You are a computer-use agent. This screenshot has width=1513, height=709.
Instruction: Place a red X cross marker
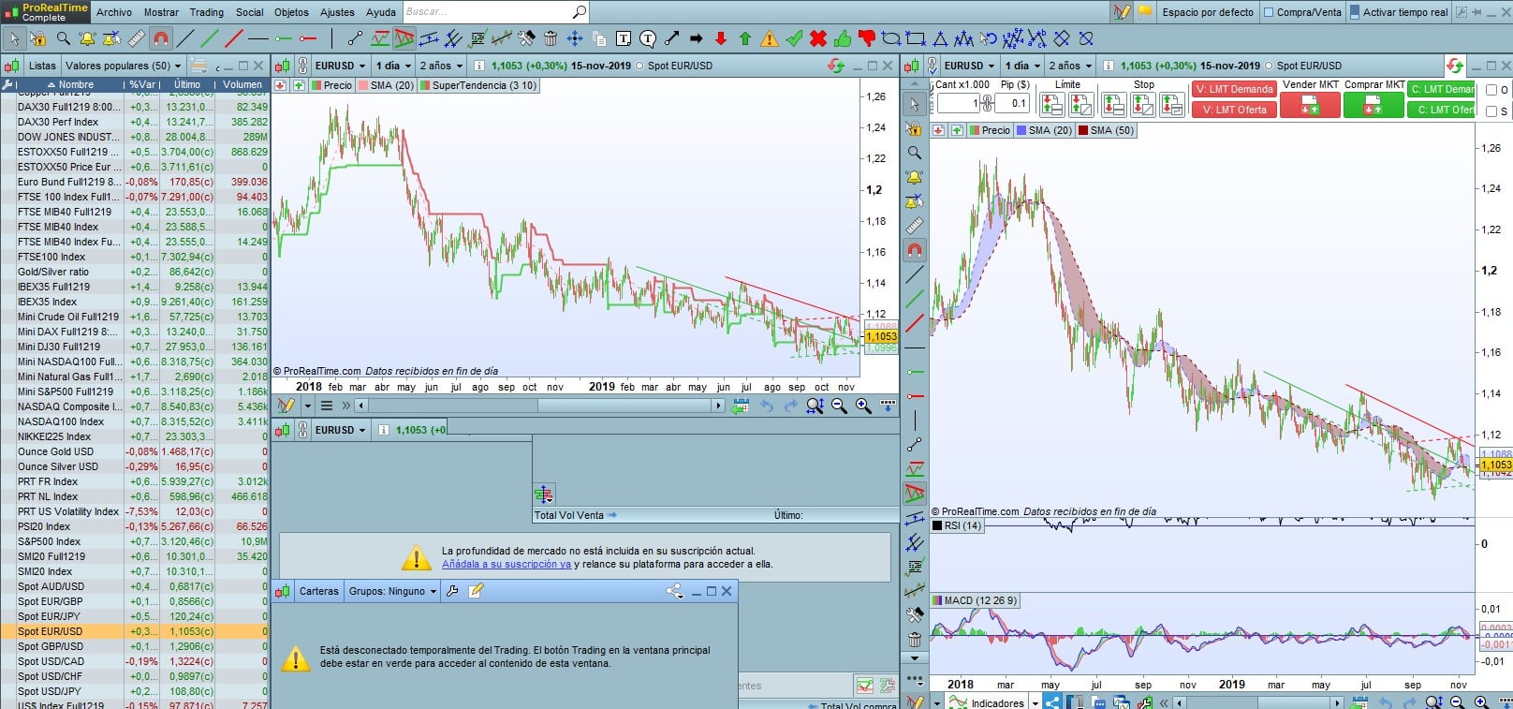pyautogui.click(x=818, y=38)
